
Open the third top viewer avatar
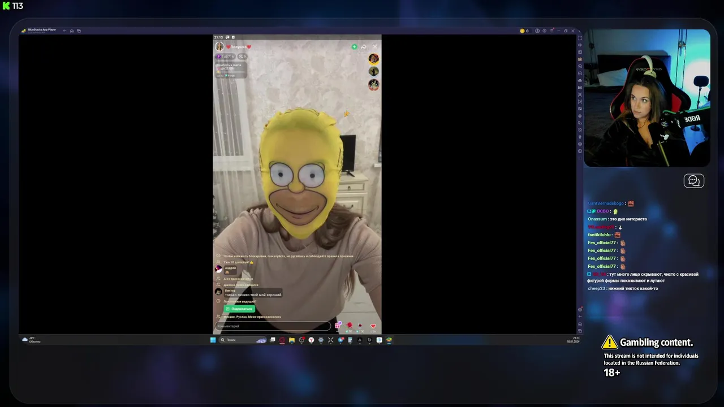(373, 85)
